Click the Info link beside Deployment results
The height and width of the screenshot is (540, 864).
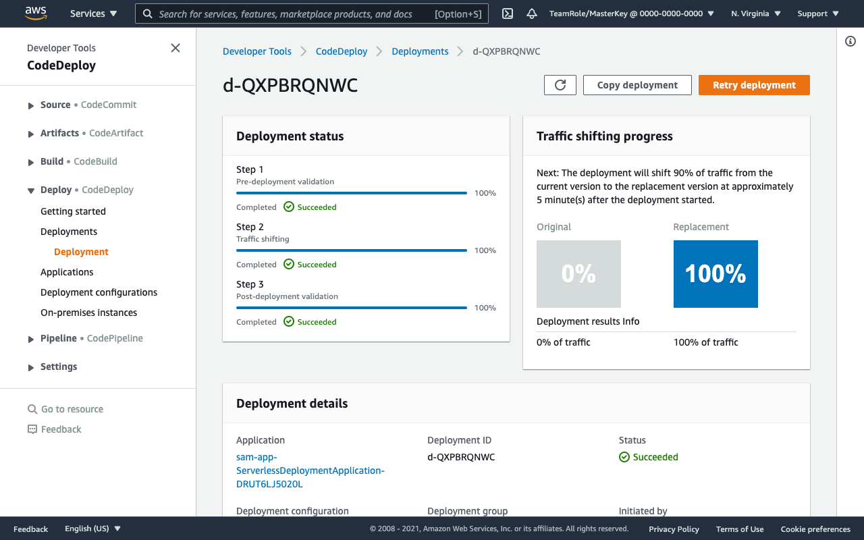630,321
